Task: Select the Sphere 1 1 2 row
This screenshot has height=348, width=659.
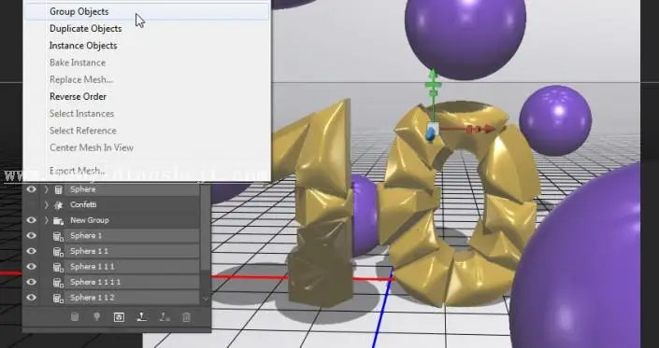Action: [x=132, y=298]
